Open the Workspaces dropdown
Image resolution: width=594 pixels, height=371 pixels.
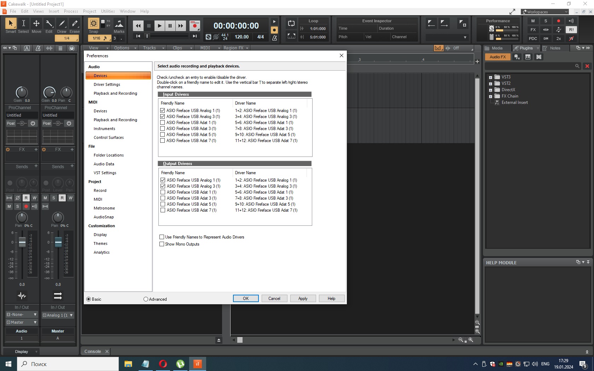point(544,12)
